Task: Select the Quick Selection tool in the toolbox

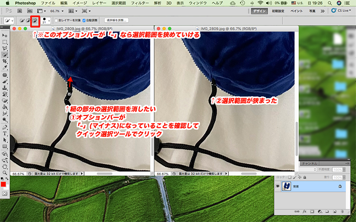Action: coord(5,55)
